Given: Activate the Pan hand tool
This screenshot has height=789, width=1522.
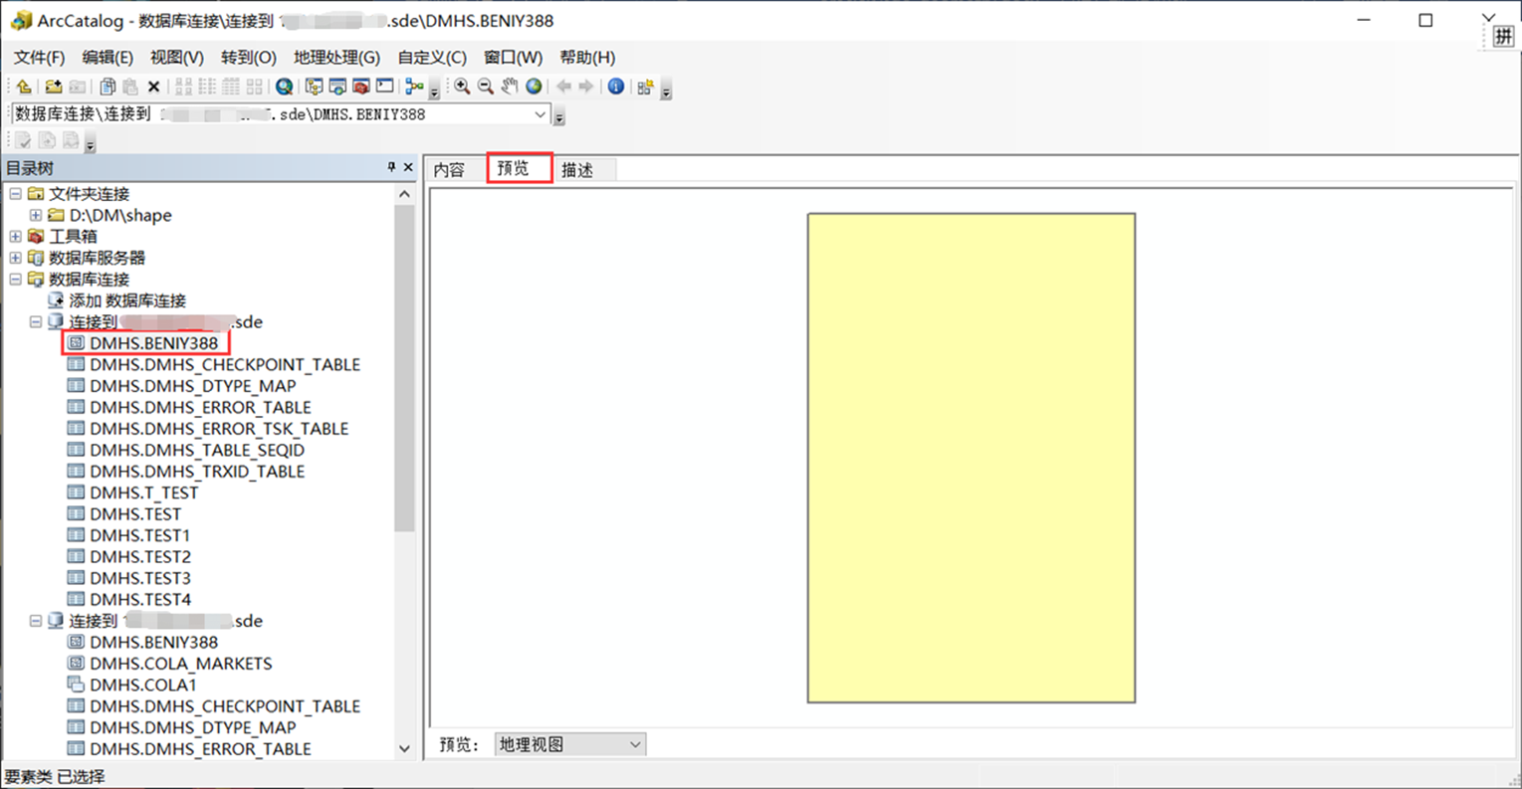Looking at the screenshot, I should pos(510,87).
